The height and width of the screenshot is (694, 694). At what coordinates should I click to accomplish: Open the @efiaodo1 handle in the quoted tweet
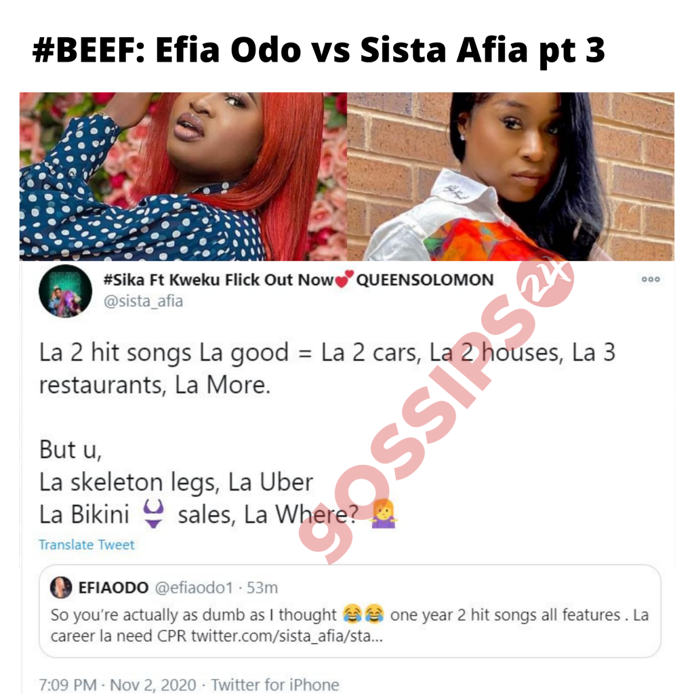click(194, 588)
